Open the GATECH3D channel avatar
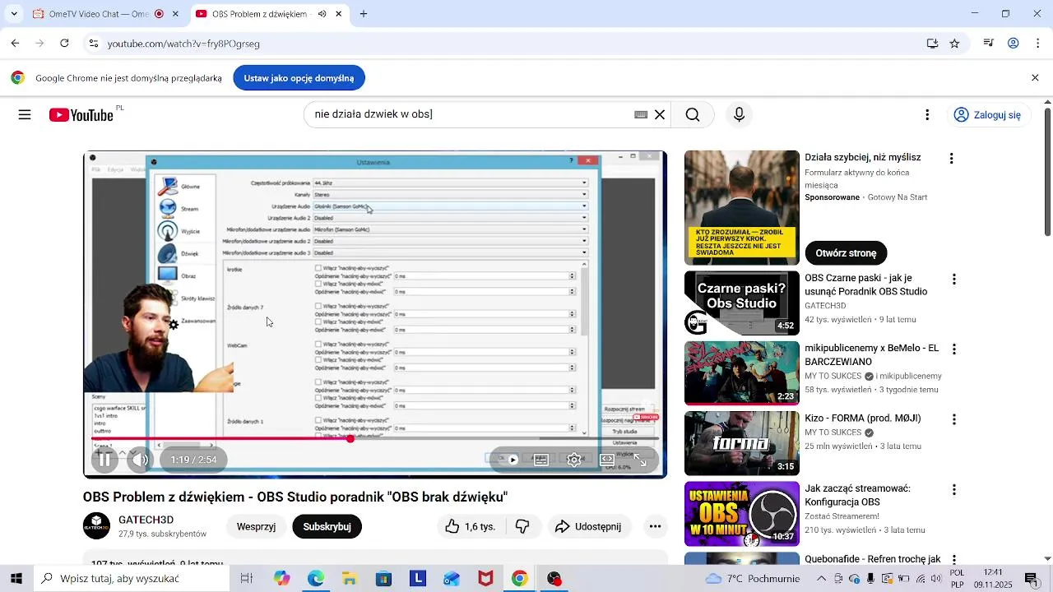This screenshot has width=1053, height=592. [x=96, y=526]
